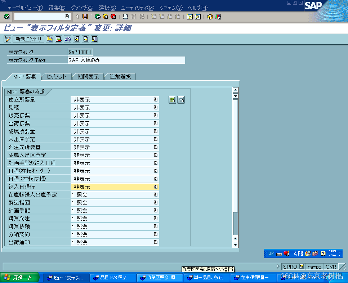Open the 非表示 dropdown for 独立所要量
The image size is (348, 283).
(155, 99)
